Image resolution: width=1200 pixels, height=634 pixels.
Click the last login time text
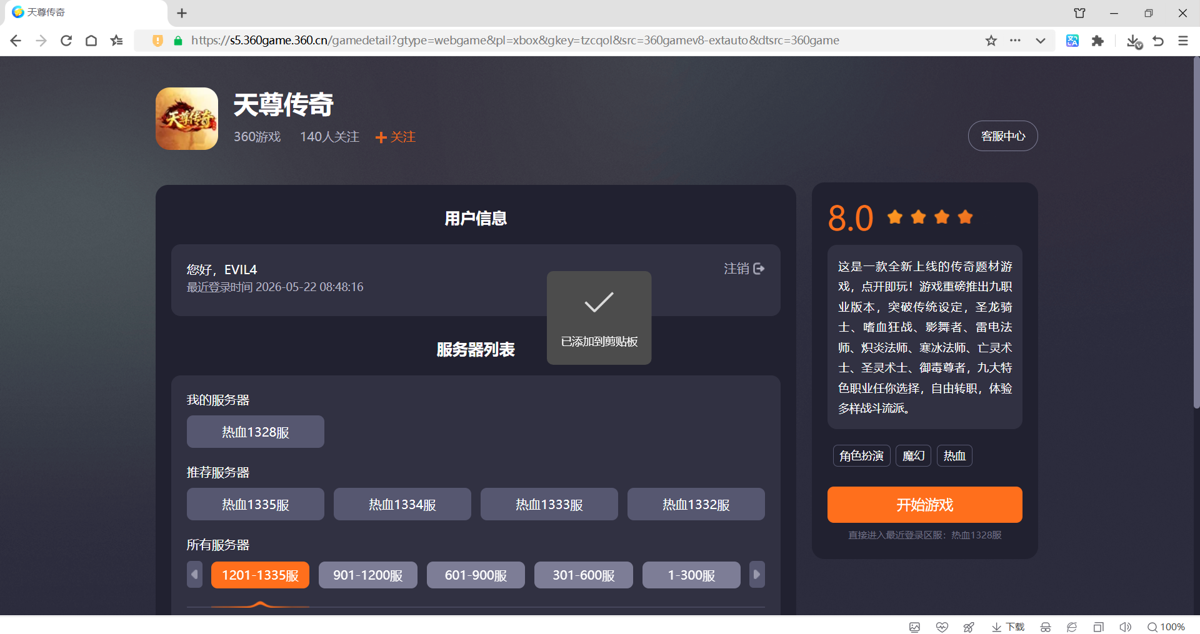tap(275, 287)
